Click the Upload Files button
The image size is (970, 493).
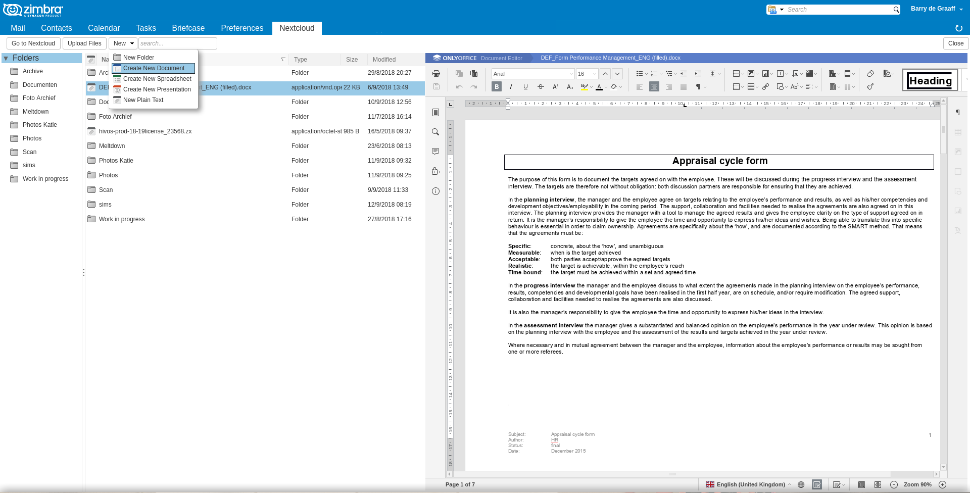coord(84,43)
